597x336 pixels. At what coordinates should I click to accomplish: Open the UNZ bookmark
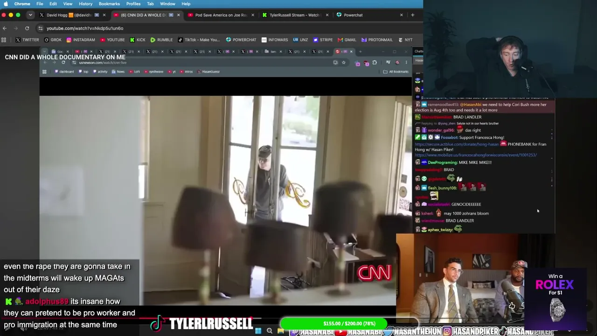(300, 40)
